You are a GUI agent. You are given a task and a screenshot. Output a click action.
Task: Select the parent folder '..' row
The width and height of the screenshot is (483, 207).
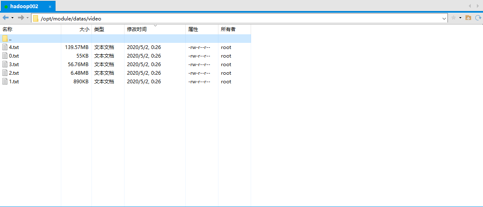[x=125, y=39]
